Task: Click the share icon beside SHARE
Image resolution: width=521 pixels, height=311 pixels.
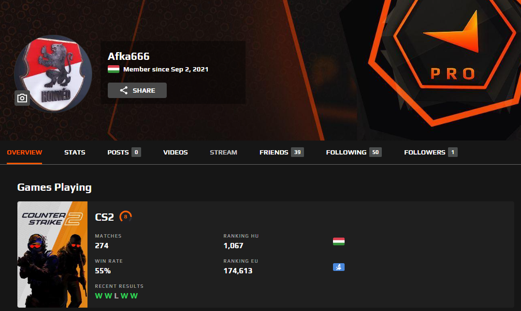Action: coord(124,90)
